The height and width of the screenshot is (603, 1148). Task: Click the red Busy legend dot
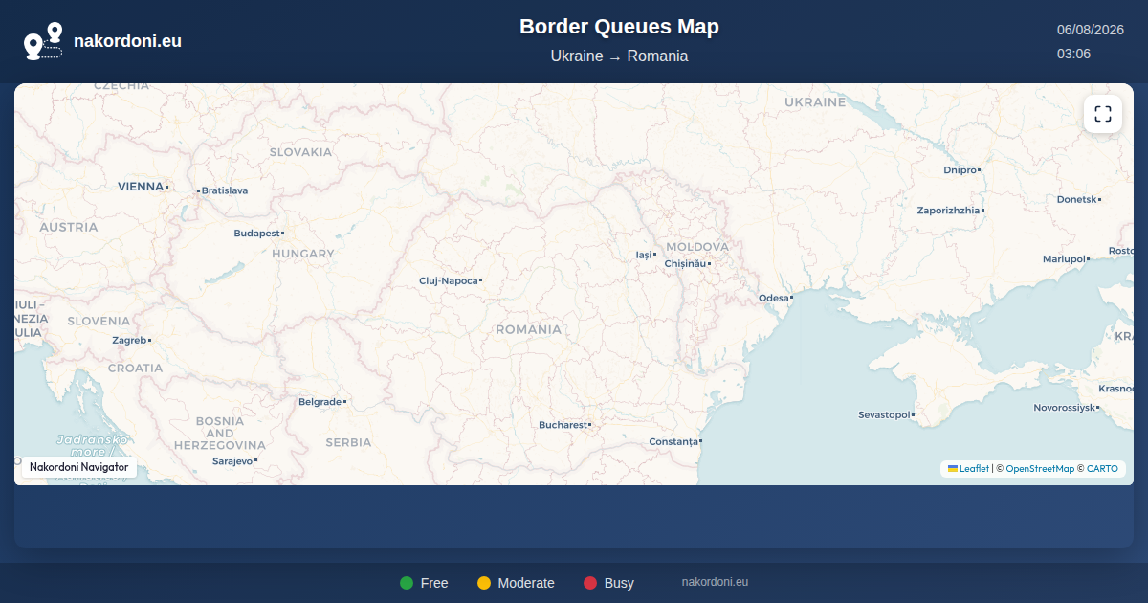pos(590,583)
